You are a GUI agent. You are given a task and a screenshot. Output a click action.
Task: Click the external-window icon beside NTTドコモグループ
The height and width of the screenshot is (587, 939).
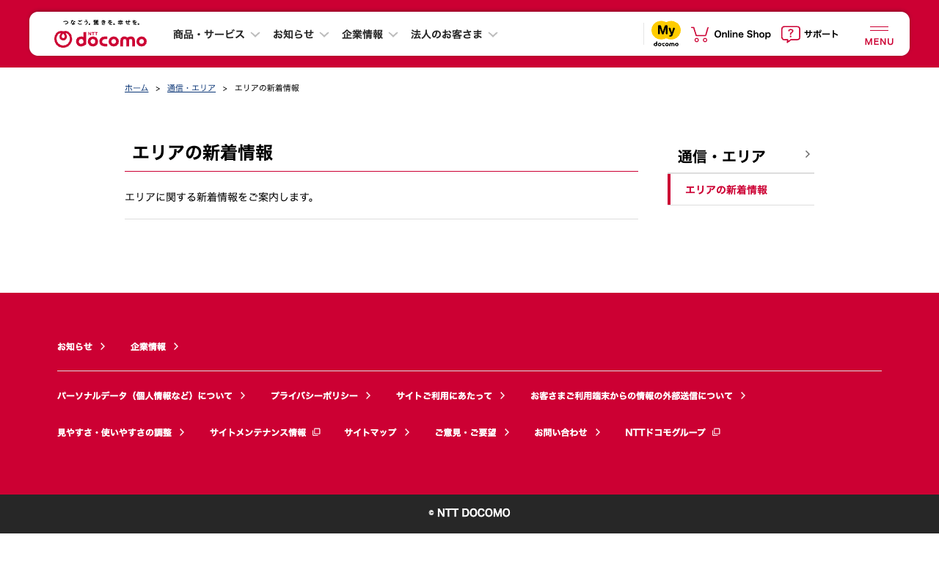717,432
